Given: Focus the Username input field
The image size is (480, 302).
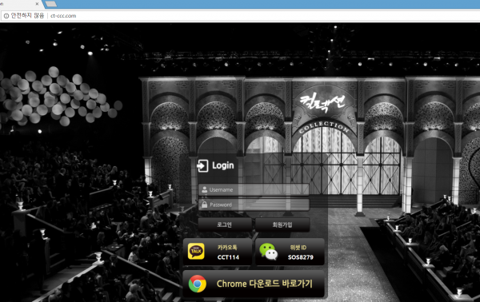Looking at the screenshot, I should coord(254,190).
